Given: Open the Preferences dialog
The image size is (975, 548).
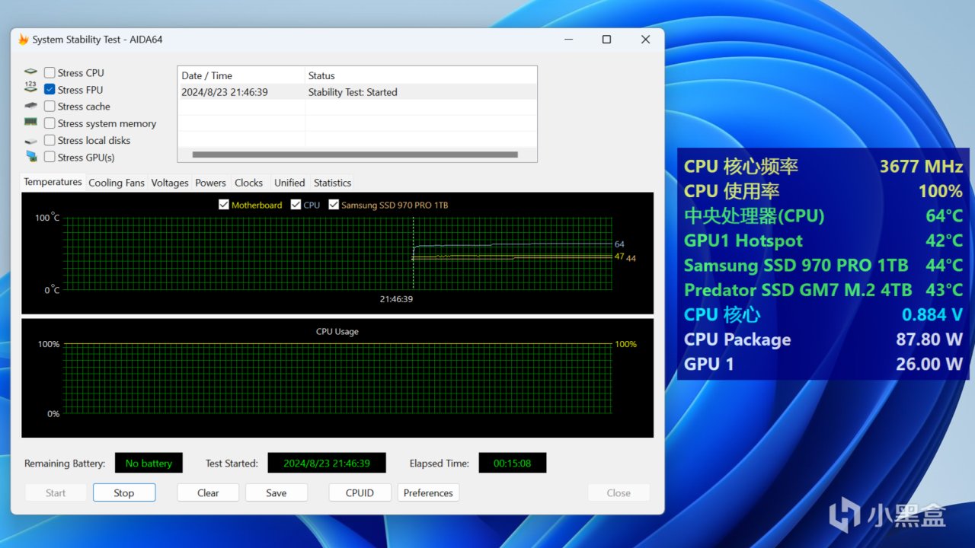Looking at the screenshot, I should (x=428, y=492).
